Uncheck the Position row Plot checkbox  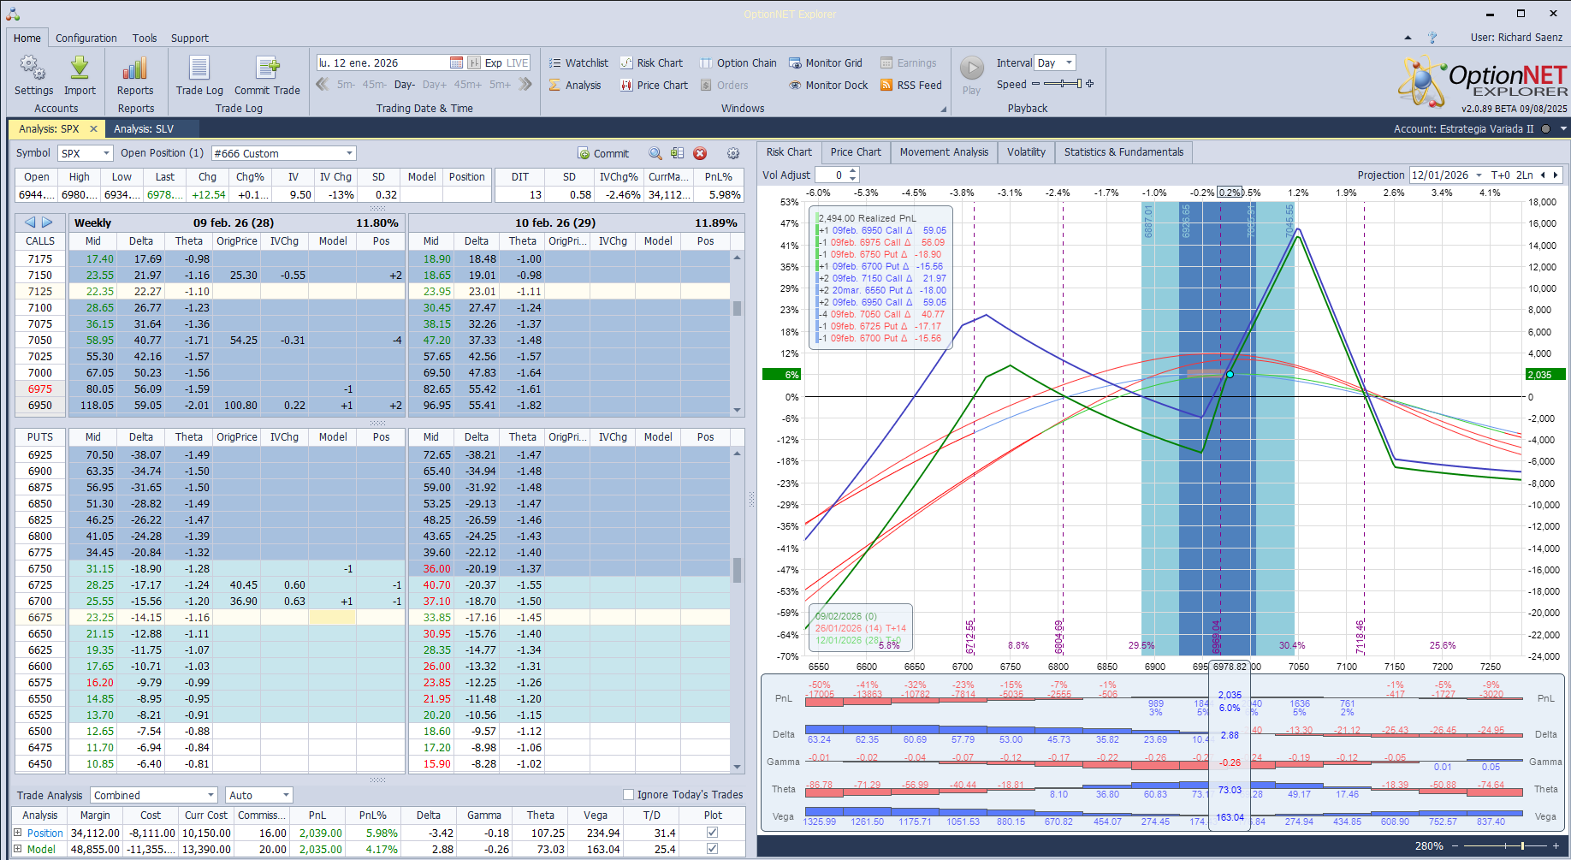pyautogui.click(x=712, y=833)
